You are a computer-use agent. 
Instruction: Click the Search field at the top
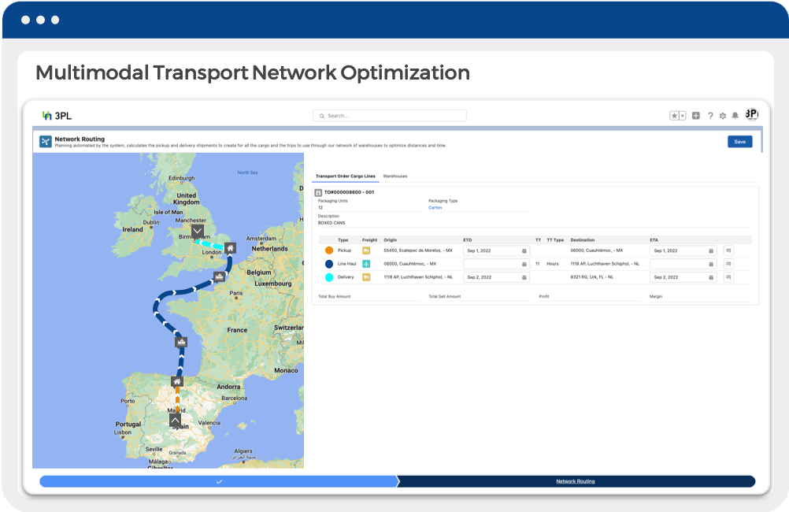tap(389, 114)
